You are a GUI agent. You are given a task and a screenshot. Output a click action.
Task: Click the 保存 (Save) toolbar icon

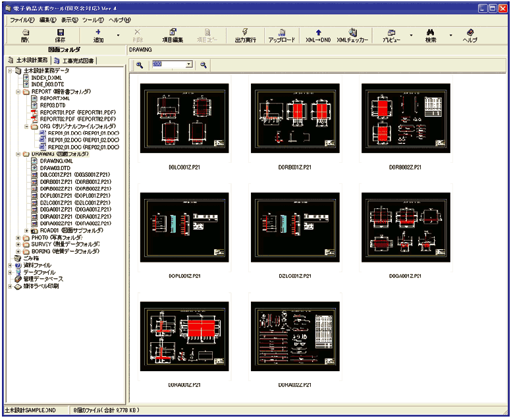[60, 35]
